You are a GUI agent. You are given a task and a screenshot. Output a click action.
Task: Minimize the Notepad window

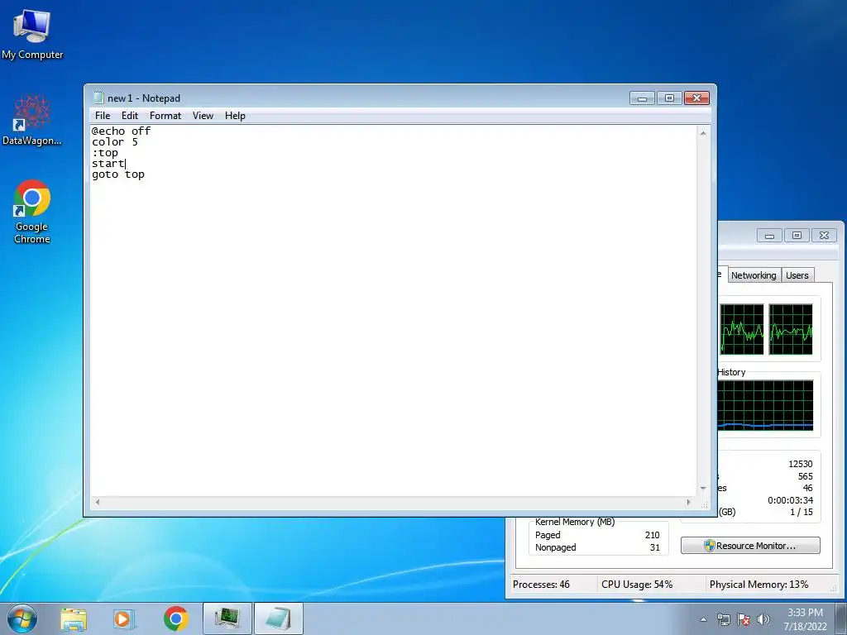click(x=642, y=98)
